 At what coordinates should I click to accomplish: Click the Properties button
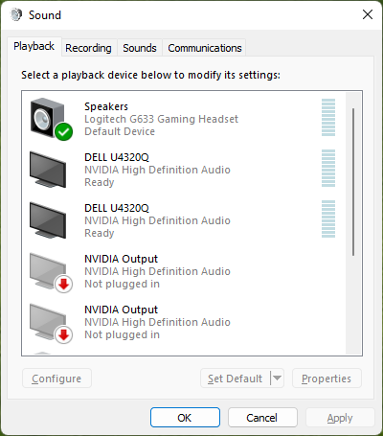click(327, 379)
